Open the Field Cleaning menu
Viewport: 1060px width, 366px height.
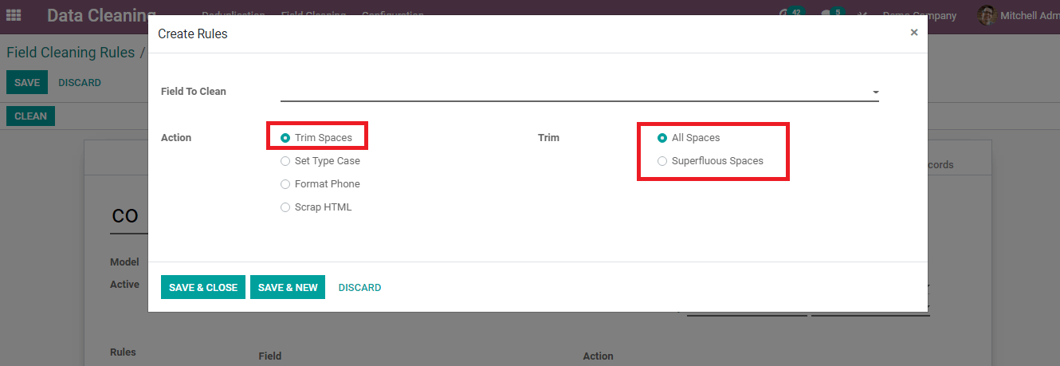point(313,15)
